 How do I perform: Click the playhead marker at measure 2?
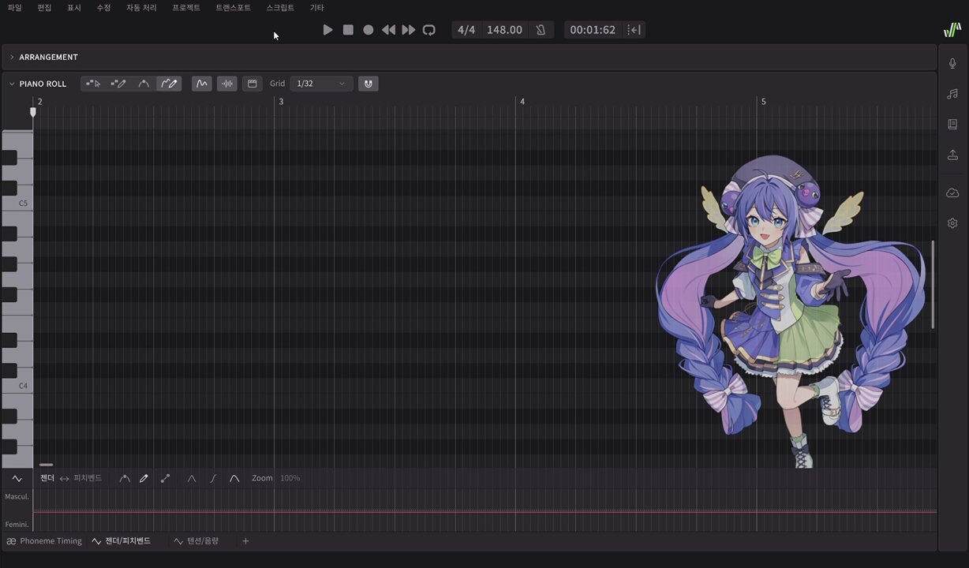33,112
